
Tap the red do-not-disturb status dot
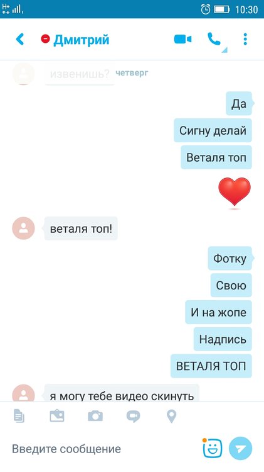[x=45, y=39]
